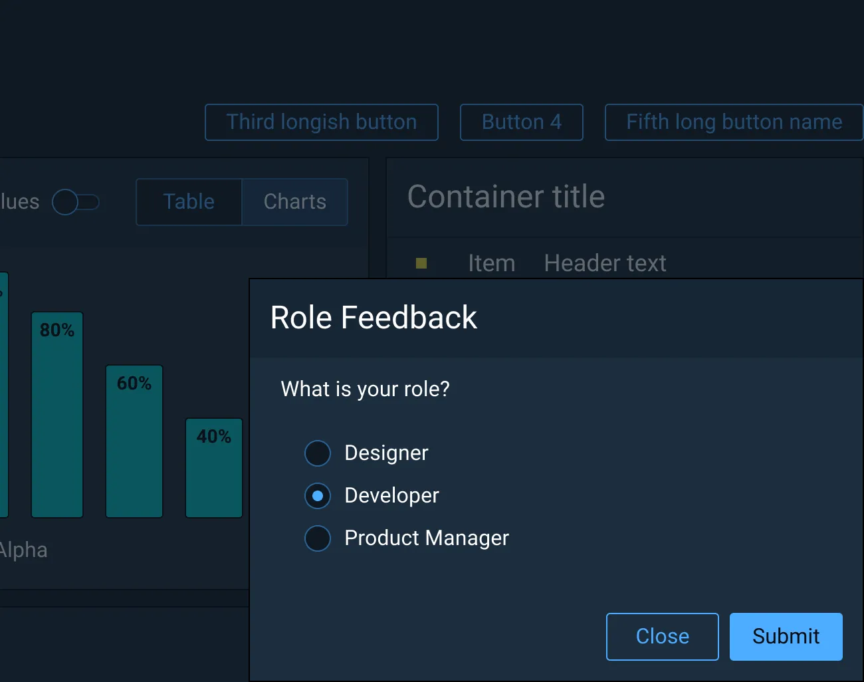Click the Role Feedback dialog title
The image size is (864, 682).
click(x=373, y=318)
